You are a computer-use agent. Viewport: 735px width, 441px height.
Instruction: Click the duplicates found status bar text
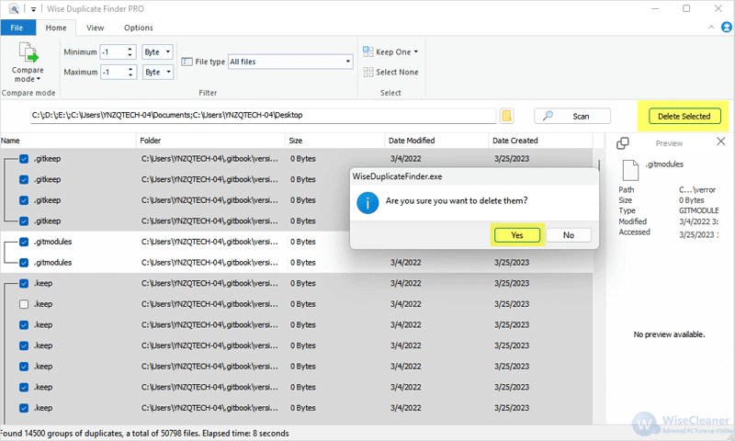145,434
